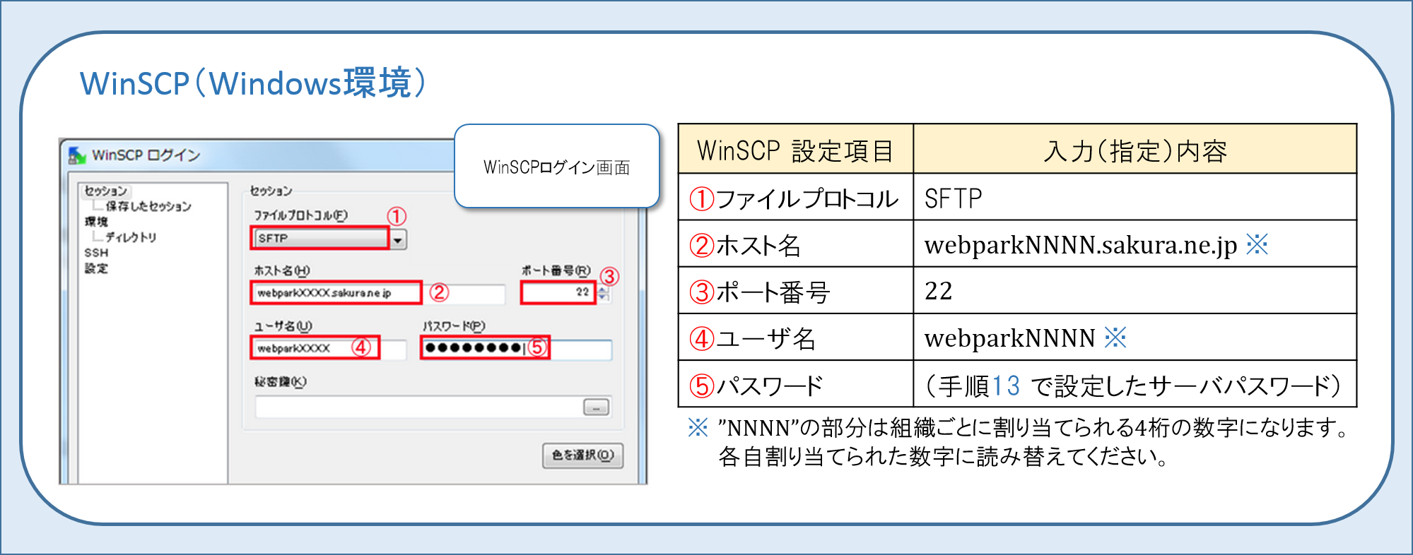The image size is (1413, 555).
Task: Click the ユーザ名 table cell
Action: tap(796, 338)
